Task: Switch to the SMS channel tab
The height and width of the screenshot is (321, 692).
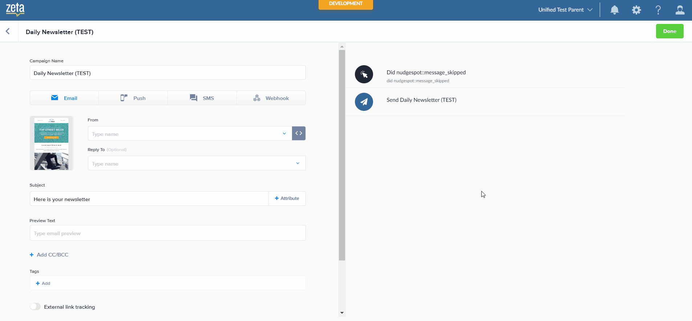Action: click(x=202, y=98)
